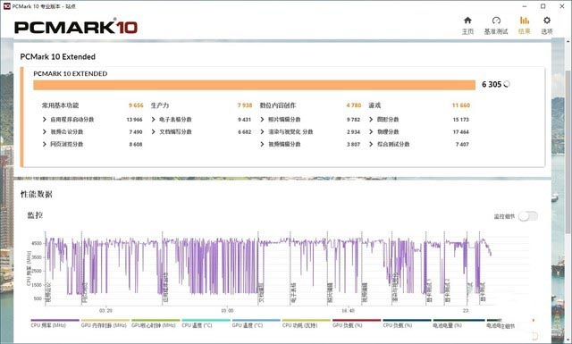Click the 生产力 category heading
Screen dimensions: 572x344
point(160,105)
